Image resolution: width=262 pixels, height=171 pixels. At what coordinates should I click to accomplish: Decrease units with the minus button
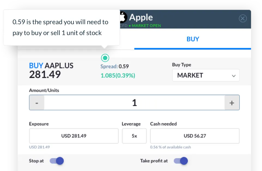tap(37, 103)
